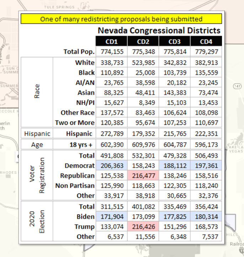Click the blue-highlighted CD1 Democrat cell 206,363
Image resolution: width=244 pixels, height=257 pixels.
[111, 166]
